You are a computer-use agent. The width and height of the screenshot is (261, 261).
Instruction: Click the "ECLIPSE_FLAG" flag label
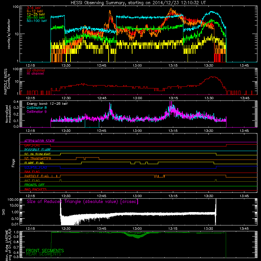pyautogui.click(x=36, y=167)
